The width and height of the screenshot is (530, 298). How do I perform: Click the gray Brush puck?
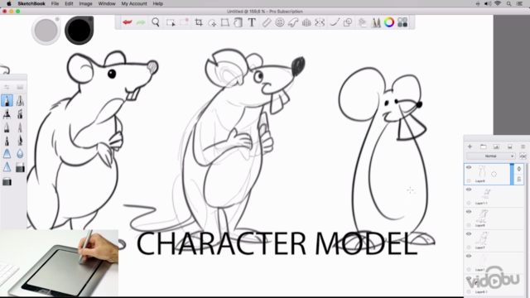coord(46,30)
